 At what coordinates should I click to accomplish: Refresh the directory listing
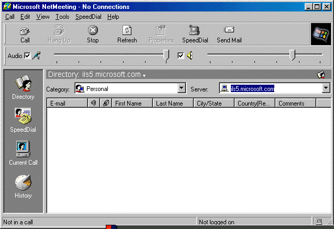click(127, 35)
